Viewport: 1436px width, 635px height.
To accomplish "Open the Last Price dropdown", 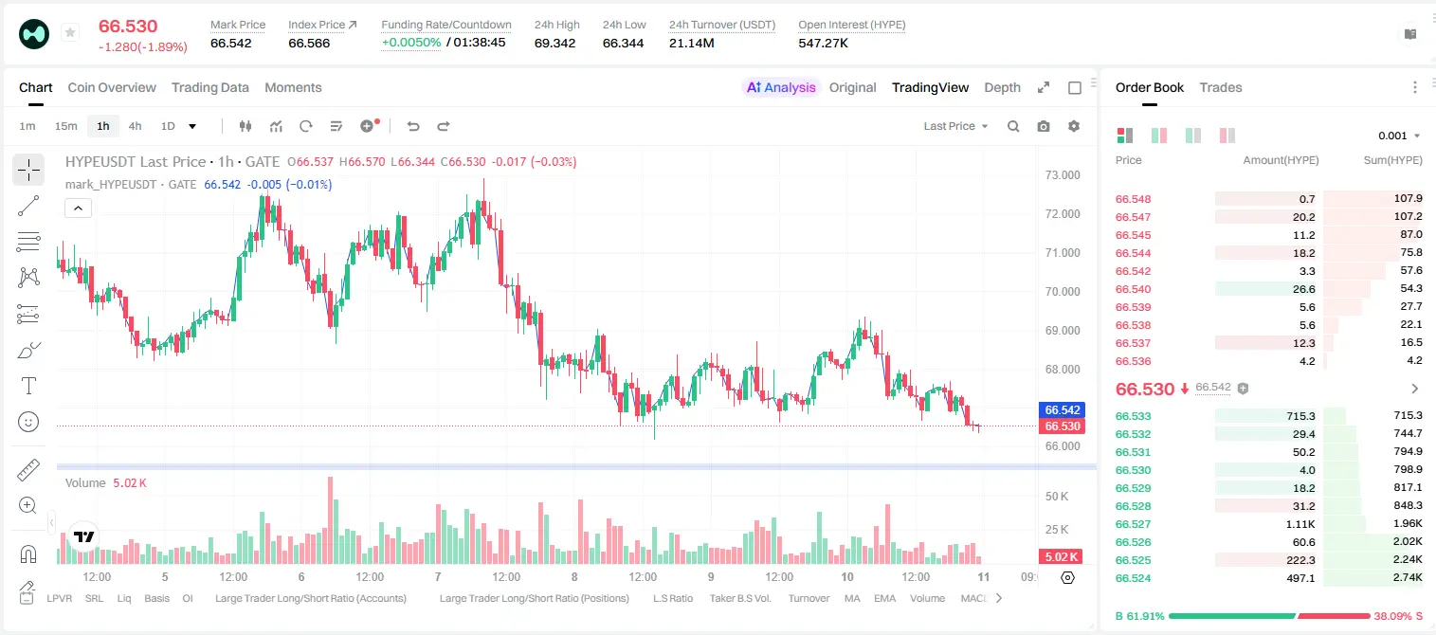I will (955, 126).
